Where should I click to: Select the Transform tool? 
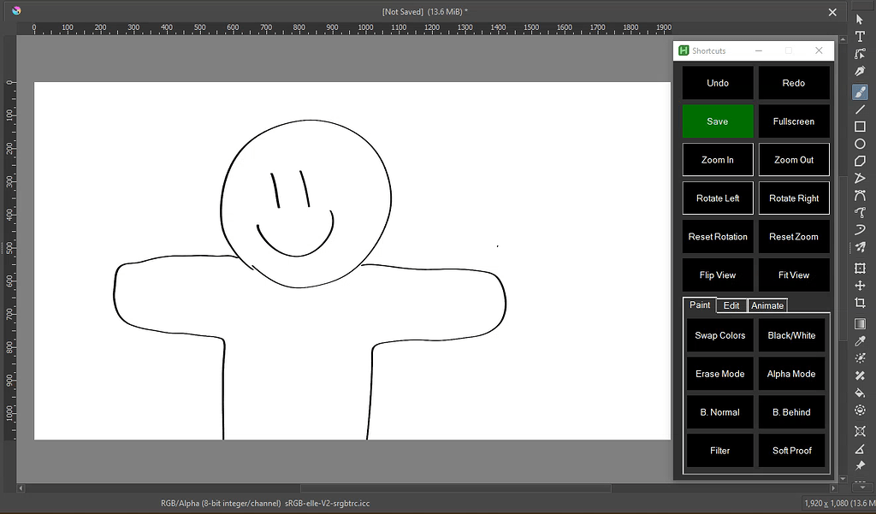[860, 269]
